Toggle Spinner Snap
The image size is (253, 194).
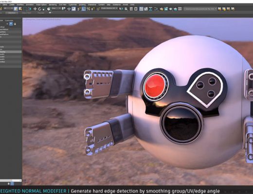pyautogui.click(x=93, y=9)
